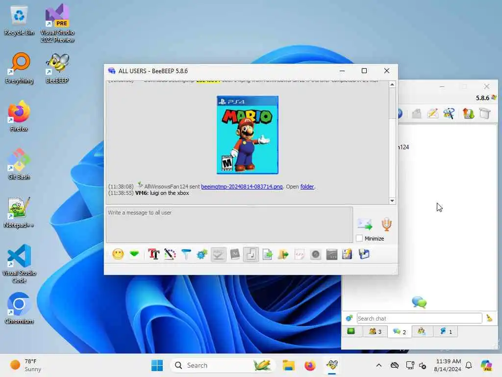Click gear icon left of Search chat
This screenshot has height=377, width=502.
coord(349,318)
